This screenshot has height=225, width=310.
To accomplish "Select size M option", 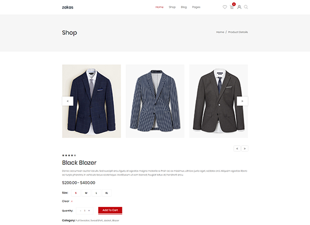I will coord(86,193).
